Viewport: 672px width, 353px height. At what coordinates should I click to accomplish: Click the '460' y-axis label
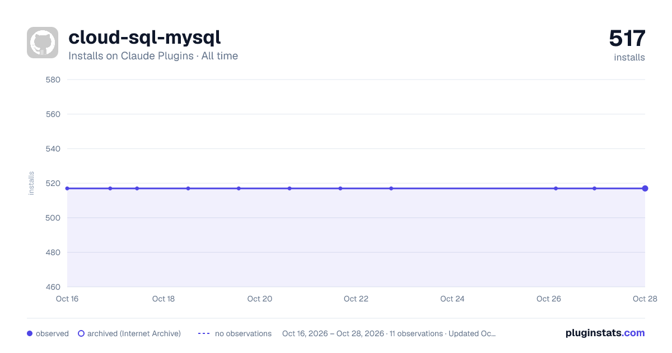pyautogui.click(x=53, y=287)
